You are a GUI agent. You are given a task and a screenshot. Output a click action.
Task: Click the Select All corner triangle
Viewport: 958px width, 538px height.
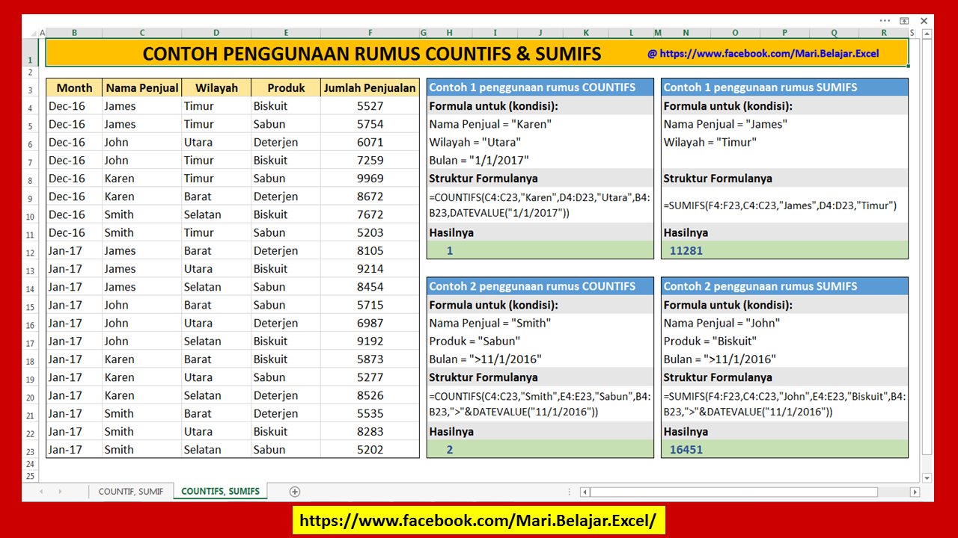point(31,33)
